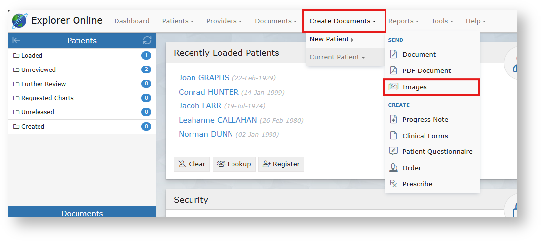Screen dimensions: 541x241
Task: Select the Order icon in Create section
Action: click(x=393, y=168)
